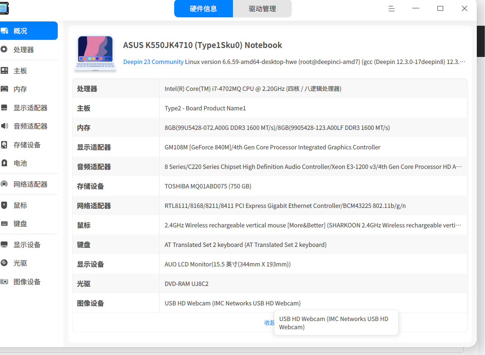Click the USB HD Webcam tooltip popup
The image size is (485, 355).
click(336, 323)
